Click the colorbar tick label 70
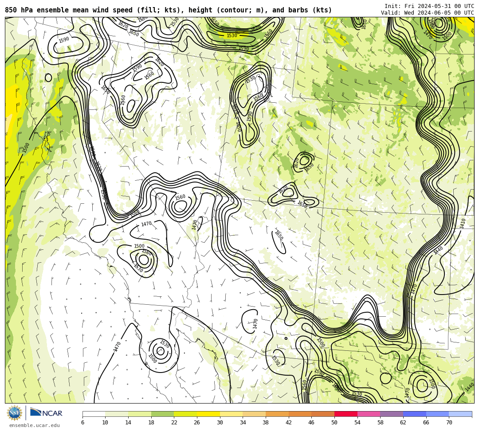This screenshot has height=431, width=479. point(449,423)
